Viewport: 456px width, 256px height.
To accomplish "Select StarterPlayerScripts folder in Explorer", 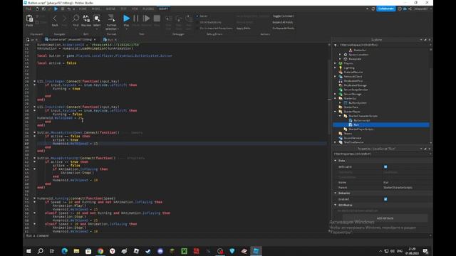I will [x=361, y=129].
